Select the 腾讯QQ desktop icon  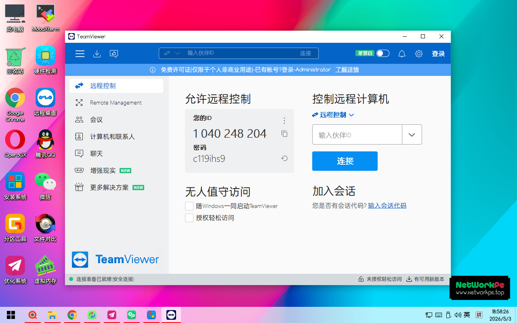45,144
